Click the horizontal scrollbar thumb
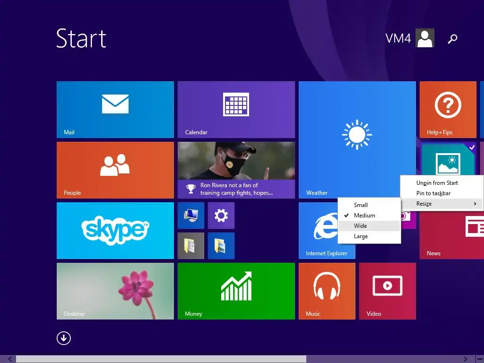Image resolution: width=484 pixels, height=363 pixels. click(x=161, y=359)
